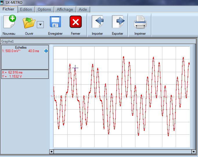
Task: Switch to the Edition tab
Action: (x=26, y=10)
